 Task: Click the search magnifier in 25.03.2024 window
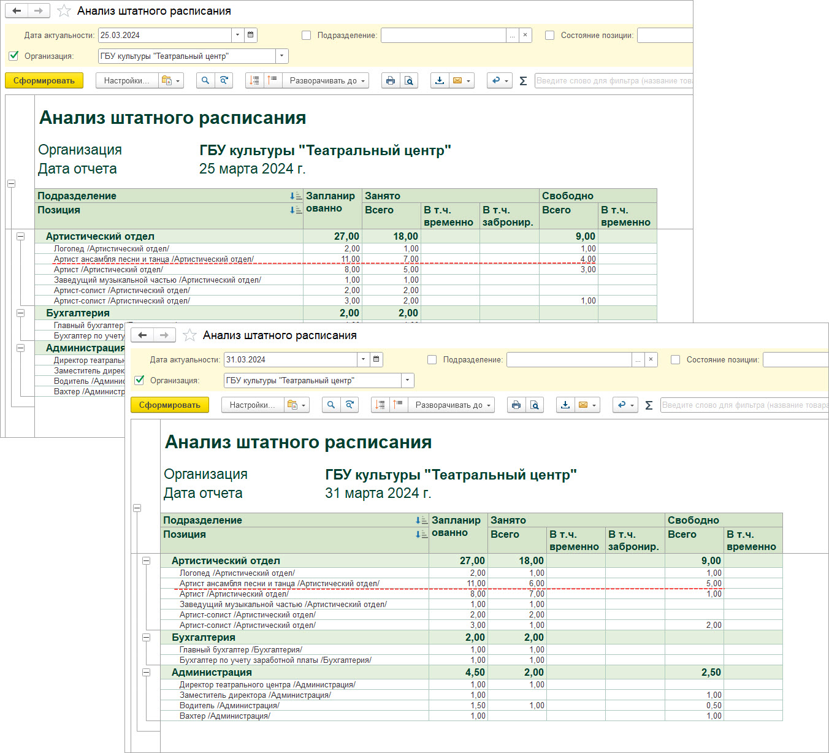(x=205, y=80)
